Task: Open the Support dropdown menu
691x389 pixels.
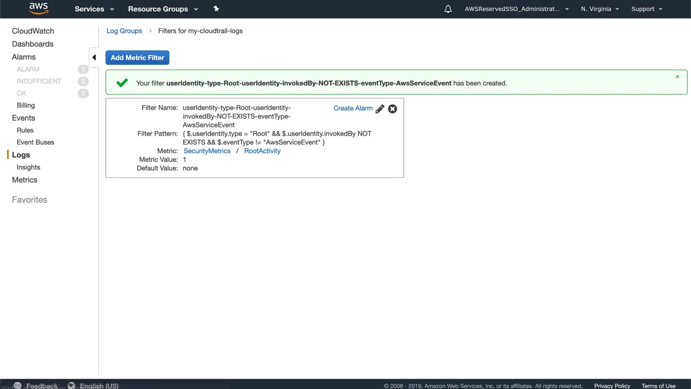Action: click(x=647, y=9)
